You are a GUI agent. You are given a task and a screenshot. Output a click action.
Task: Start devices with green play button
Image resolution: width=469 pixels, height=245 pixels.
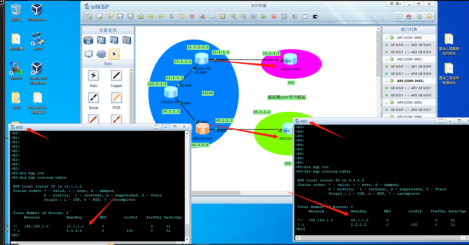[x=264, y=16]
